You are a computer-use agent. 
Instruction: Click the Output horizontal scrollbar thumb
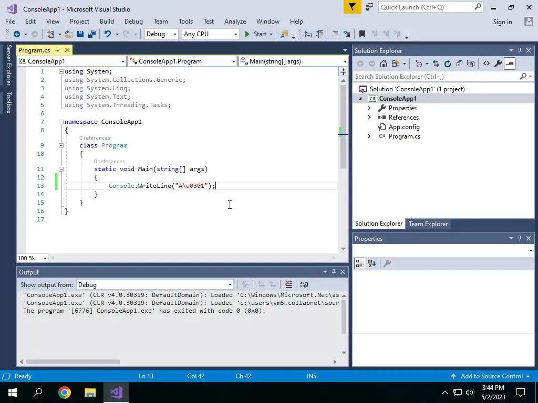tap(73, 362)
